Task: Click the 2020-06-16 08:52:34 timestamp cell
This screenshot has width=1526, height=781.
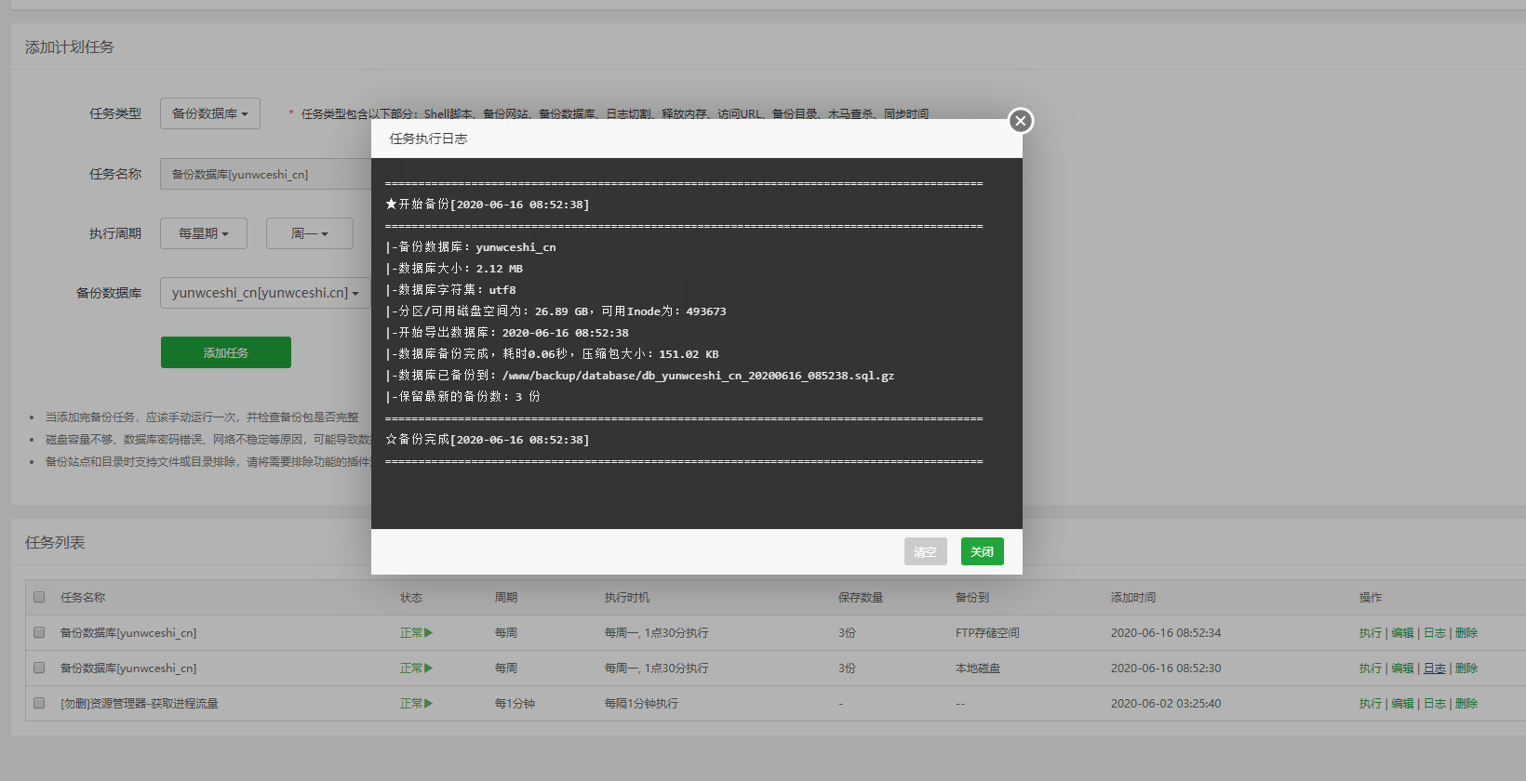Action: pos(1166,633)
